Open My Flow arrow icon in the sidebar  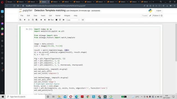tap(2, 46)
